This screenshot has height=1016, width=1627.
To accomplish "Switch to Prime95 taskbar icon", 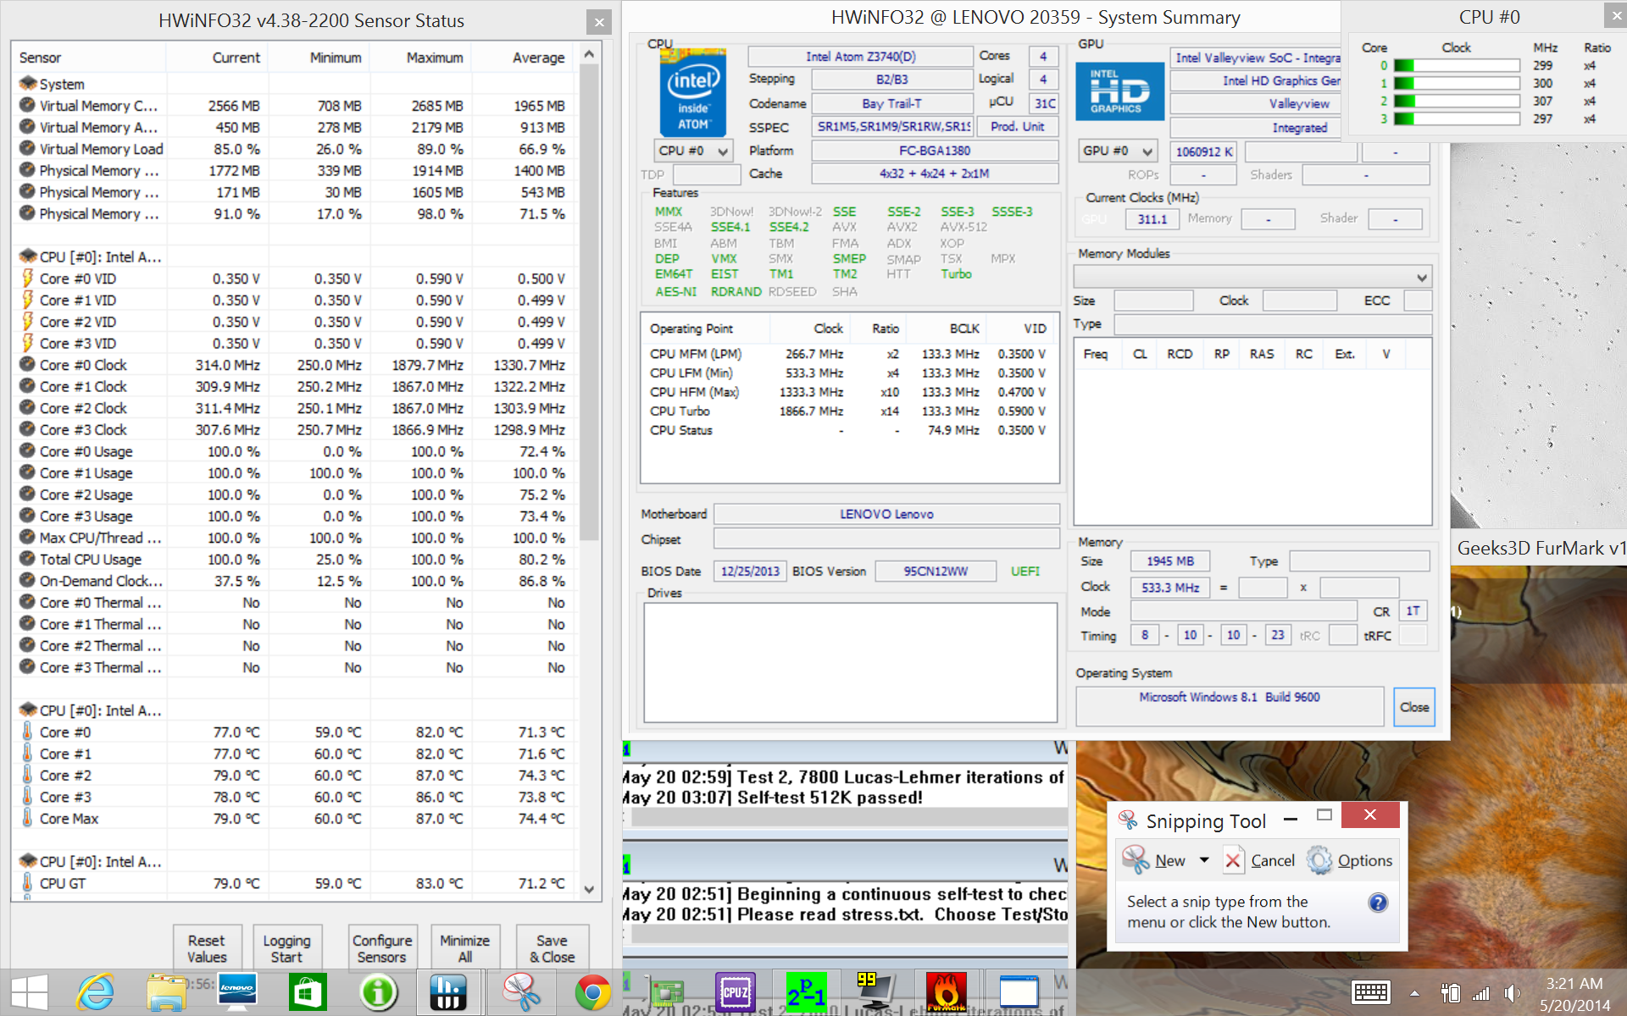I will 806,992.
